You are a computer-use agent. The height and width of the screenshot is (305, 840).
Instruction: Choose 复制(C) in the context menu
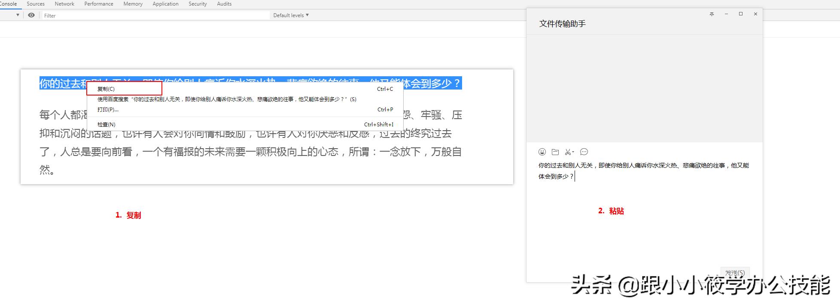point(245,89)
